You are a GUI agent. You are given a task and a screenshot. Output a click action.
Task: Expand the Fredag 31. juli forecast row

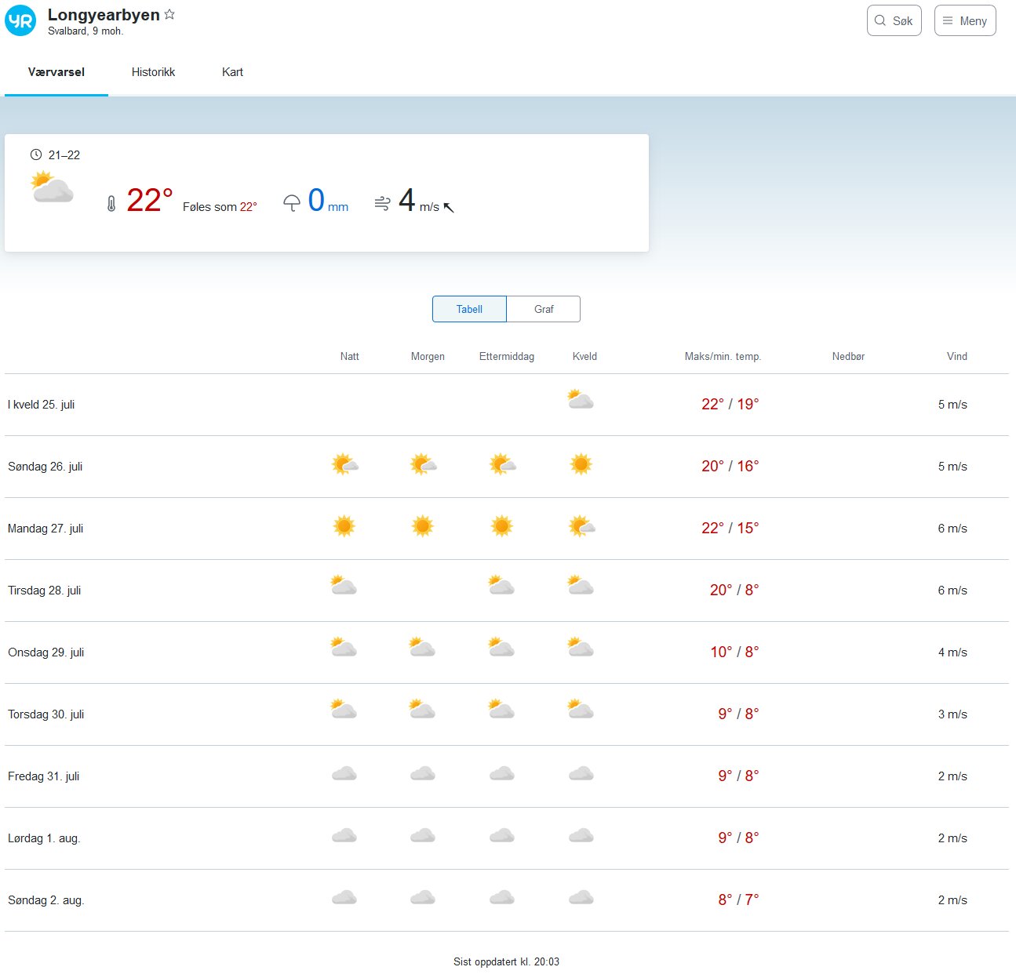point(44,776)
